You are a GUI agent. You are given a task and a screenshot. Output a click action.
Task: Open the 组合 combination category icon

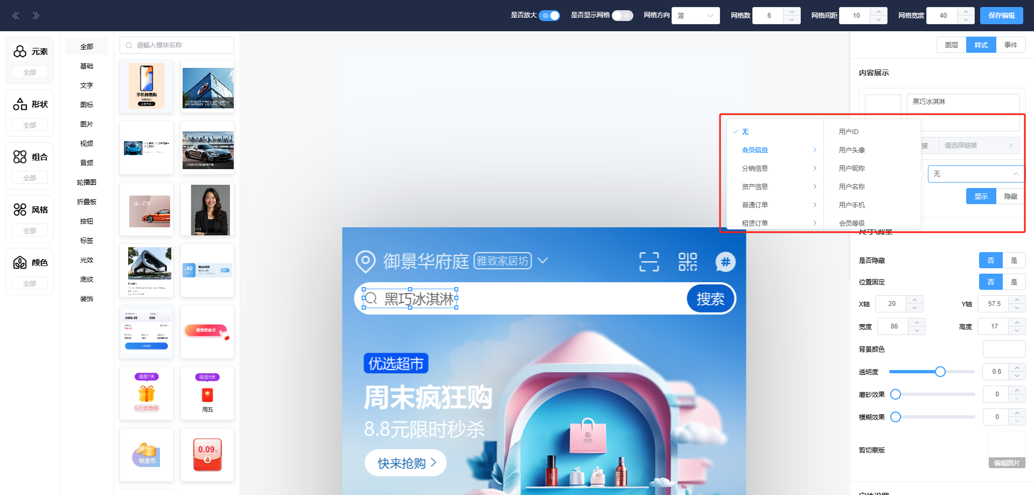(20, 157)
